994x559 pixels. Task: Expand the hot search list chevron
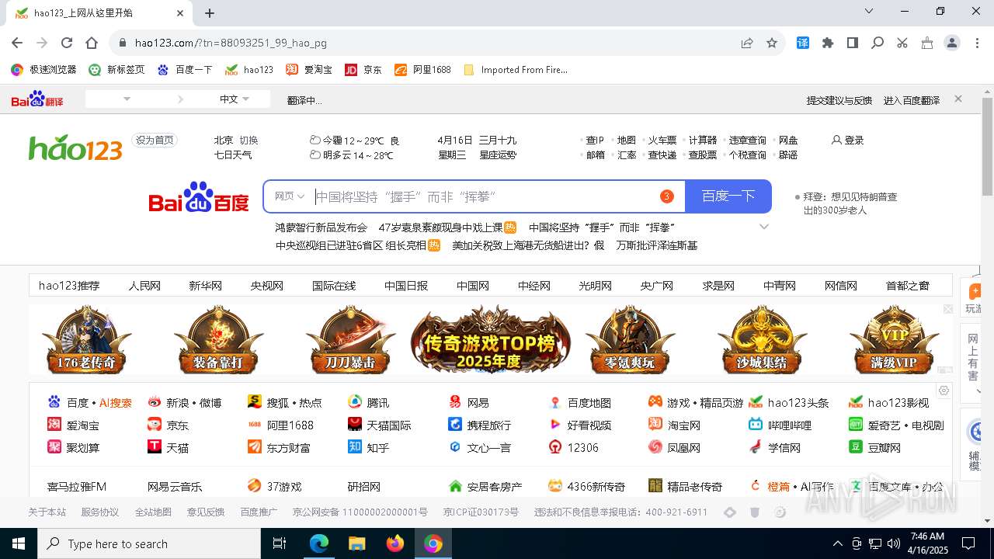tap(764, 227)
